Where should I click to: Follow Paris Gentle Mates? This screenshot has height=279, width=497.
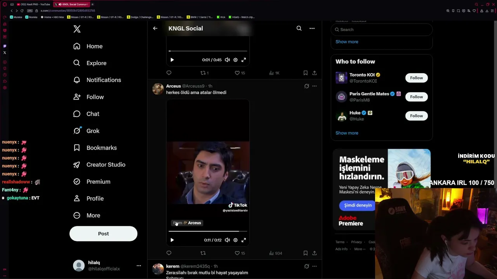pos(416,97)
